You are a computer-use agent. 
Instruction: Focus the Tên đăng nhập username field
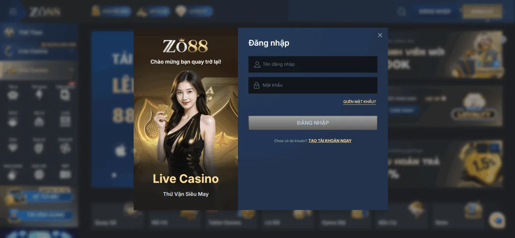point(313,64)
